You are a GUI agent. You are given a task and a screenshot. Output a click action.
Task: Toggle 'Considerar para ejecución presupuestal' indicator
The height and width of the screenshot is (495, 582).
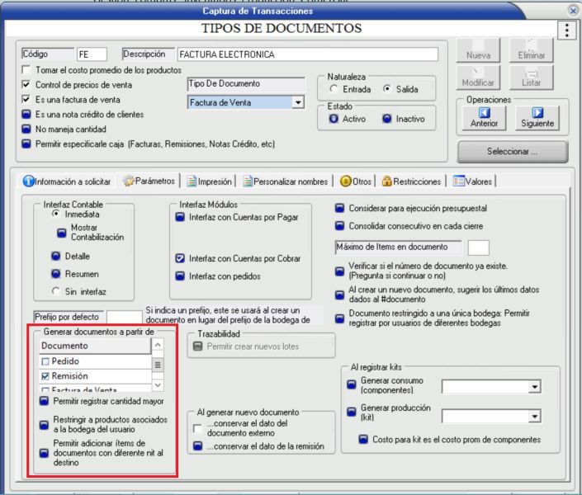(x=339, y=209)
